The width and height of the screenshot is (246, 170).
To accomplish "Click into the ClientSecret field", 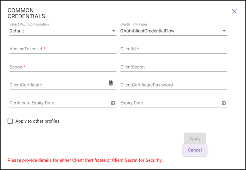I will coord(174,67).
